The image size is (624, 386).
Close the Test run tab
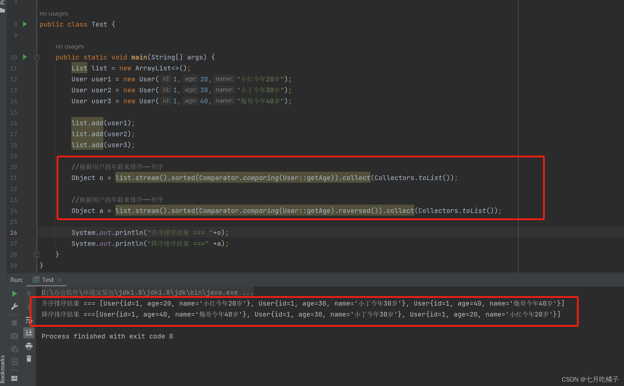coord(59,280)
